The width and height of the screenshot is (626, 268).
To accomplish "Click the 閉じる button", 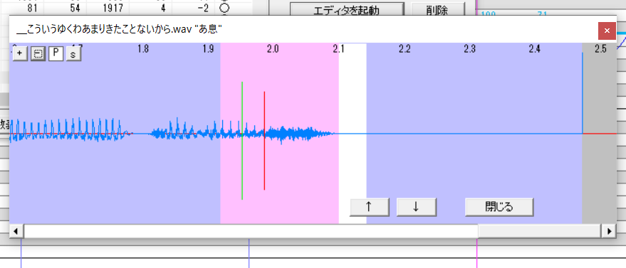I will (x=499, y=207).
